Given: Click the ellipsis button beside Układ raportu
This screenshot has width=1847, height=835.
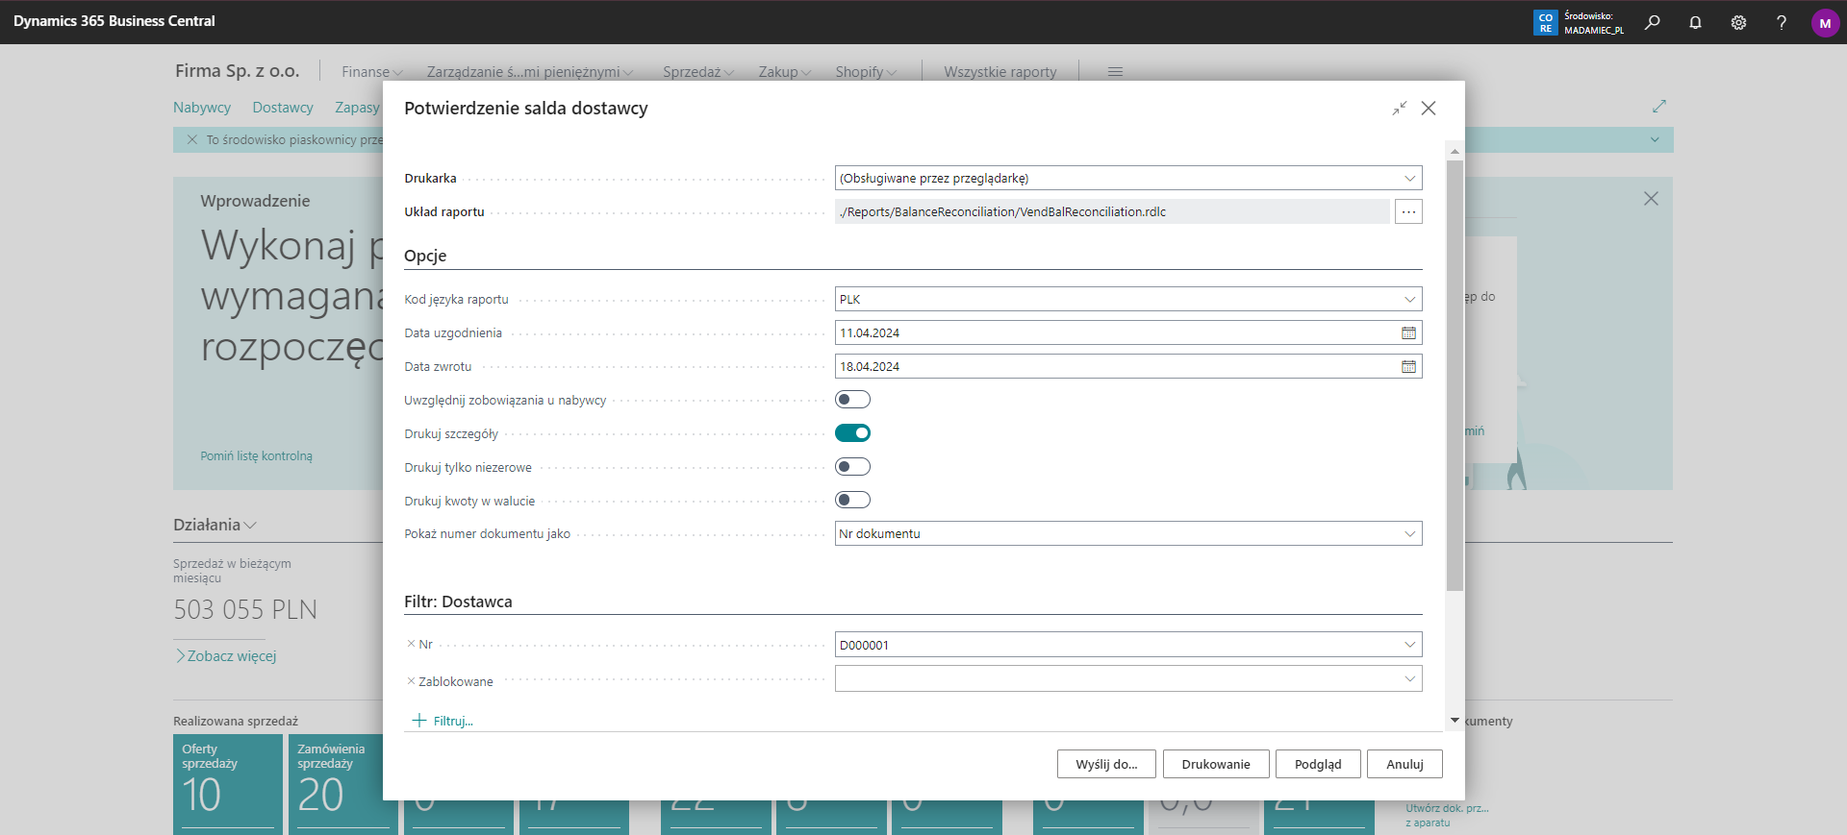Looking at the screenshot, I should click(x=1408, y=211).
